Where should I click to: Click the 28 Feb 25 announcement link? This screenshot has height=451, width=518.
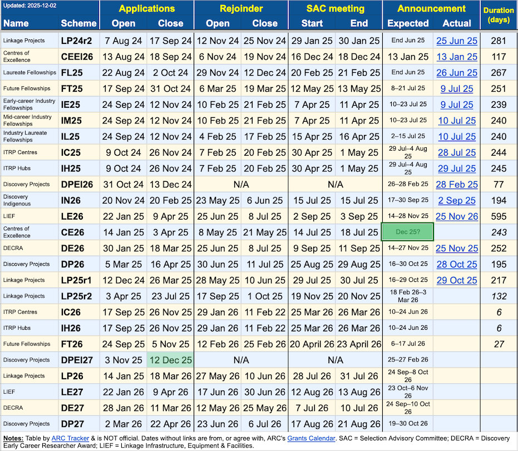(456, 185)
